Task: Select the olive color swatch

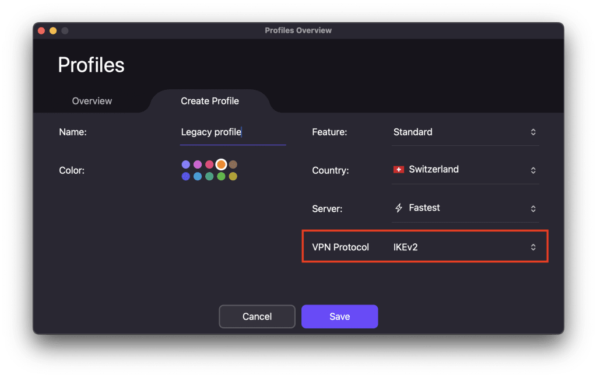Action: [233, 176]
